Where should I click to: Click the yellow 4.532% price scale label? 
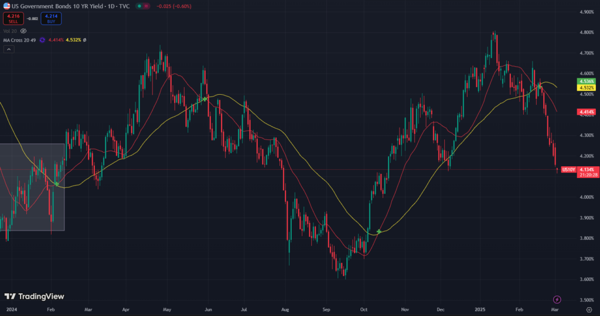[x=586, y=88]
